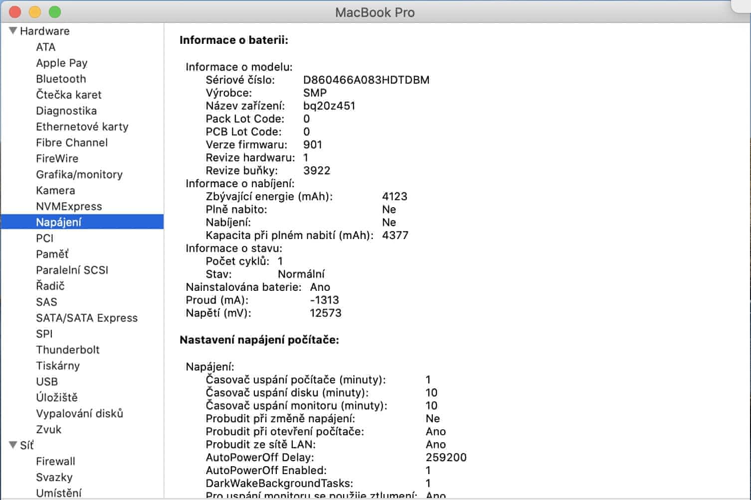The image size is (751, 500).
Task: Select Grafika/monitory in the sidebar
Action: pyautogui.click(x=79, y=174)
